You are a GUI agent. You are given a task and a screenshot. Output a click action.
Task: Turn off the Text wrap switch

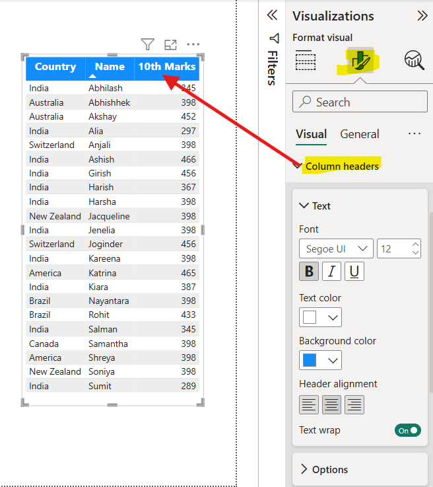pos(407,430)
